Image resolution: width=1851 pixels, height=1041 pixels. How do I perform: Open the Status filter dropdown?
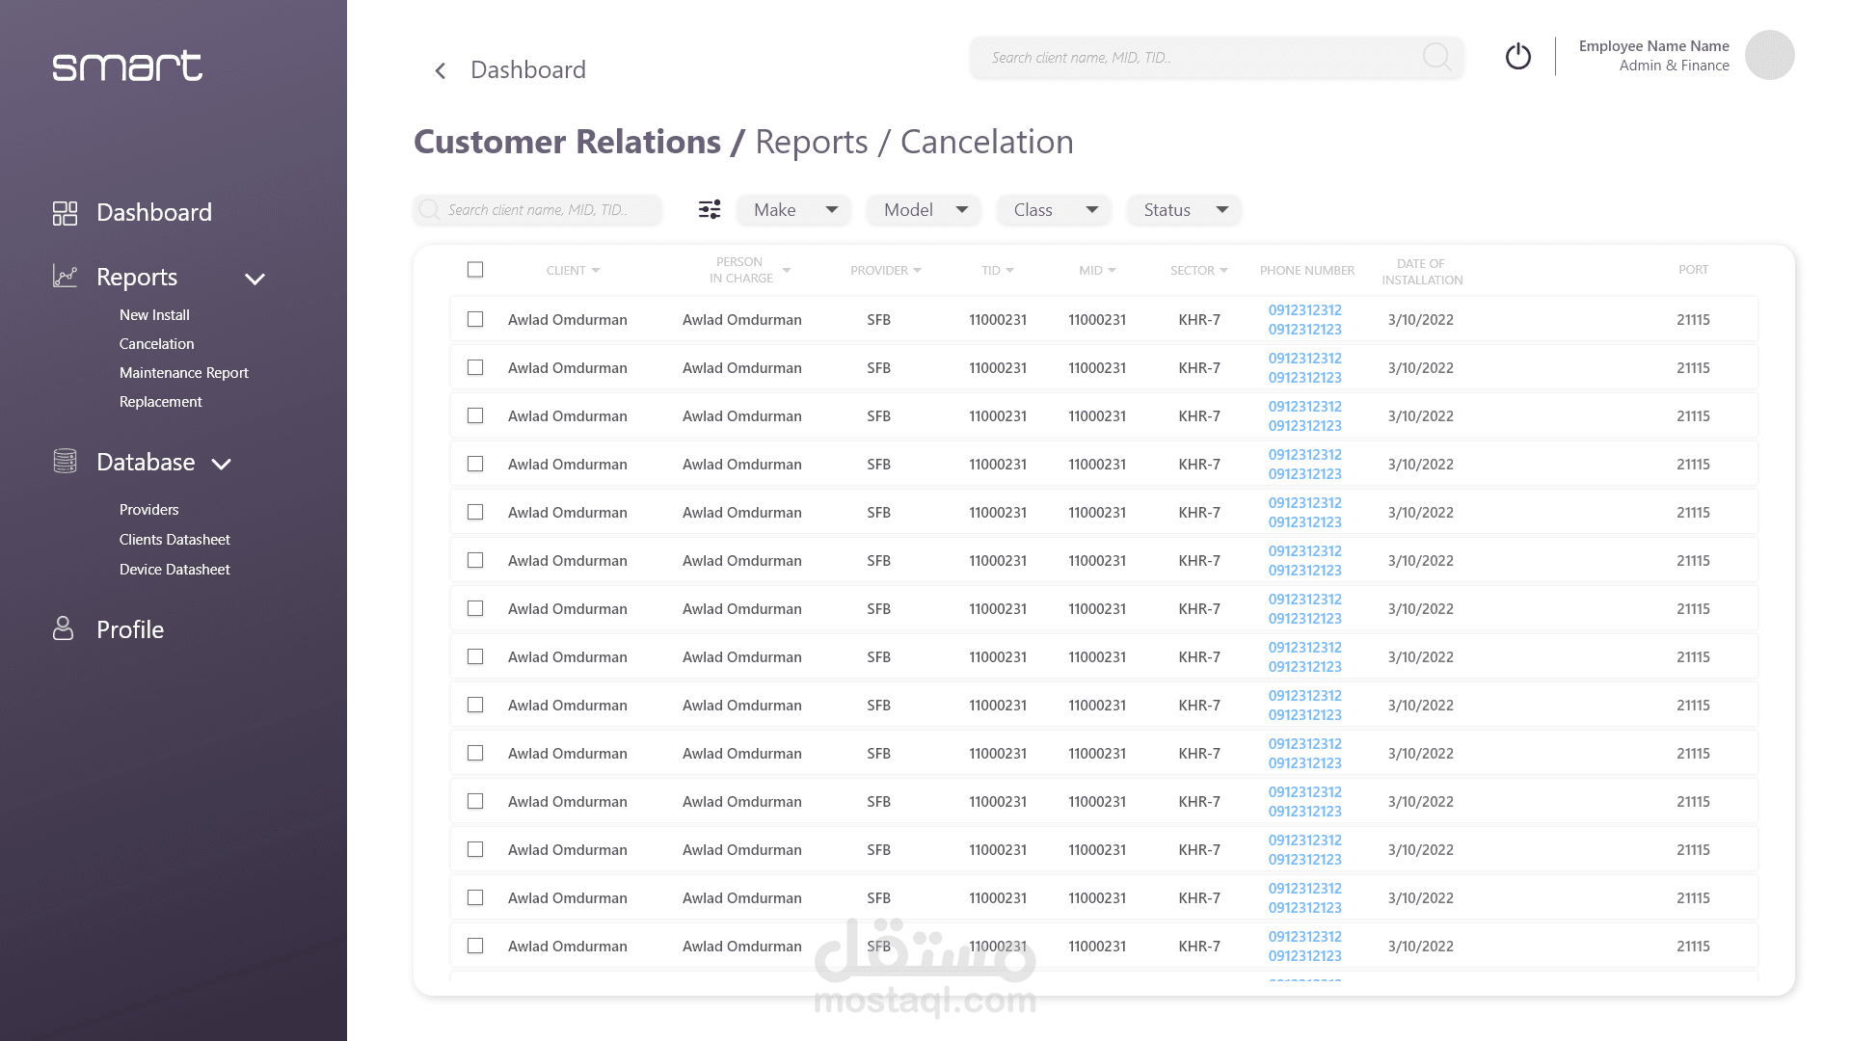1183,210
